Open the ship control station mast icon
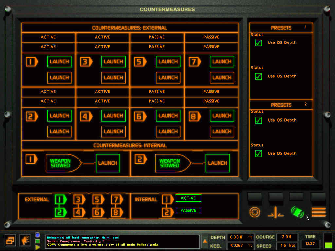Image resolution: width=335 pixels, height=251 pixels. point(275,212)
